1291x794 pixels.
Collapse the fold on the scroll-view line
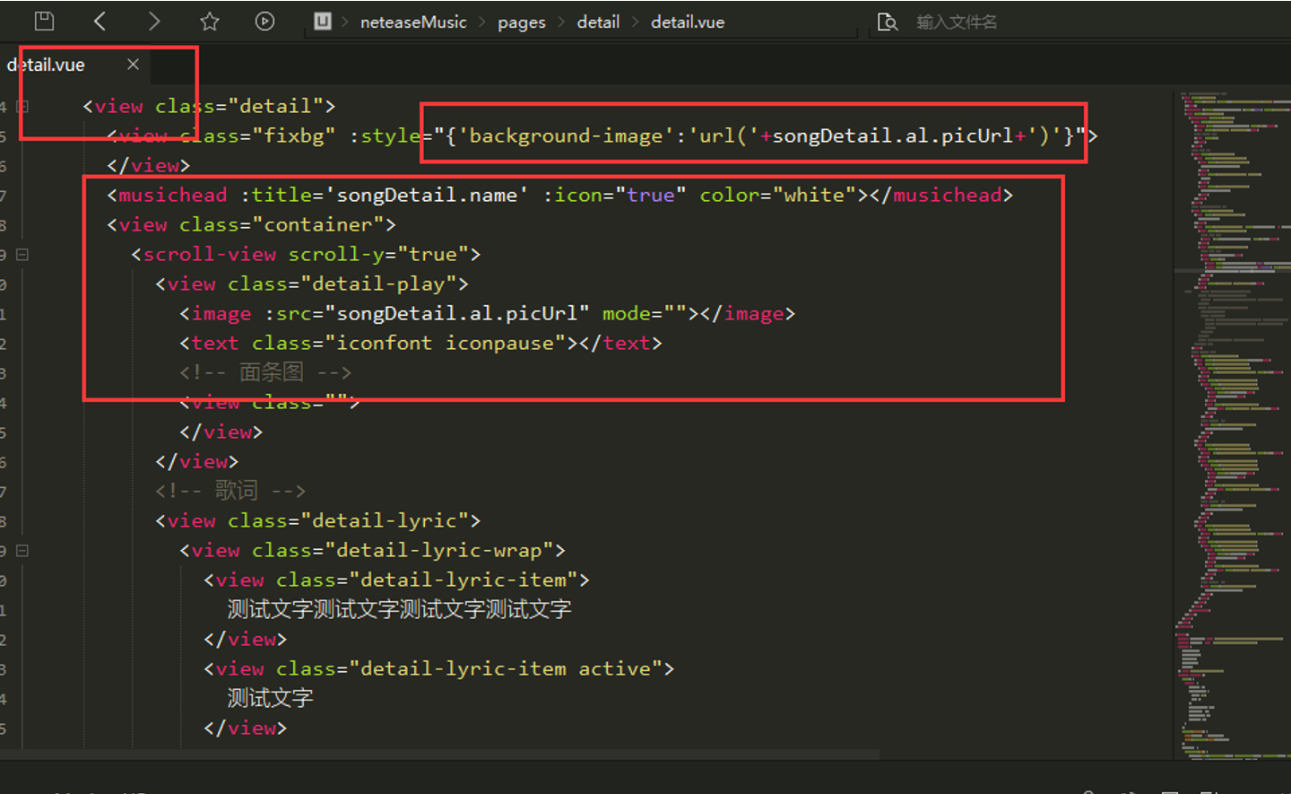22,254
